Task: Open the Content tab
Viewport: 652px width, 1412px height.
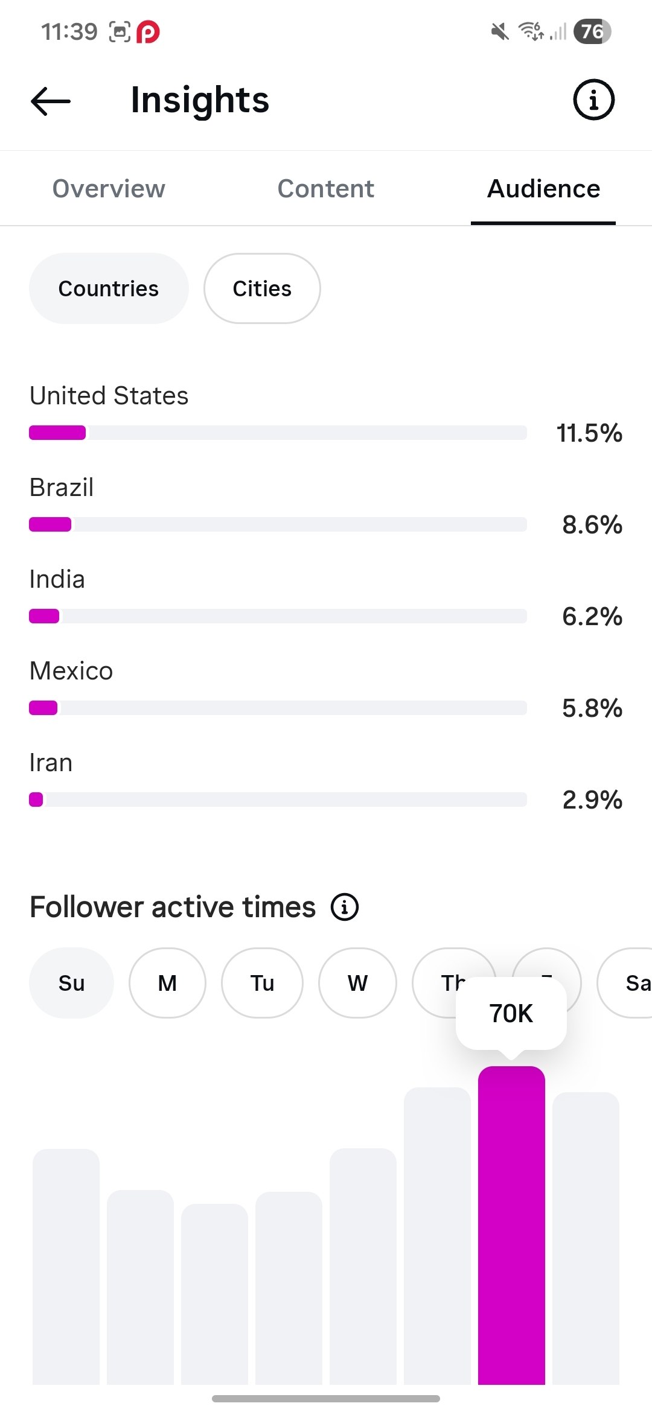Action: 326,189
